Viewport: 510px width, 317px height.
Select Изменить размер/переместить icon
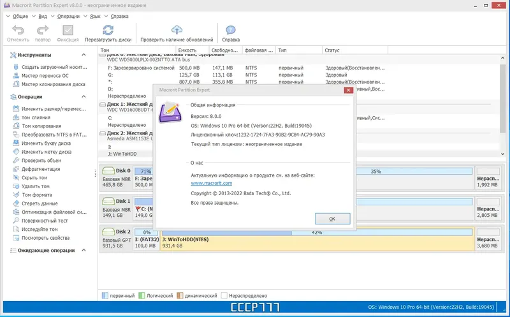(x=15, y=108)
